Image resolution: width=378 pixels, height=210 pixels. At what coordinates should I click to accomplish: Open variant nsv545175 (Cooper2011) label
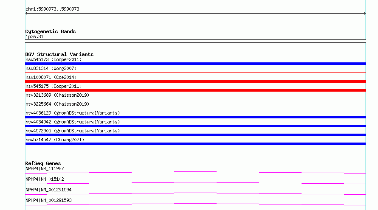54,86
